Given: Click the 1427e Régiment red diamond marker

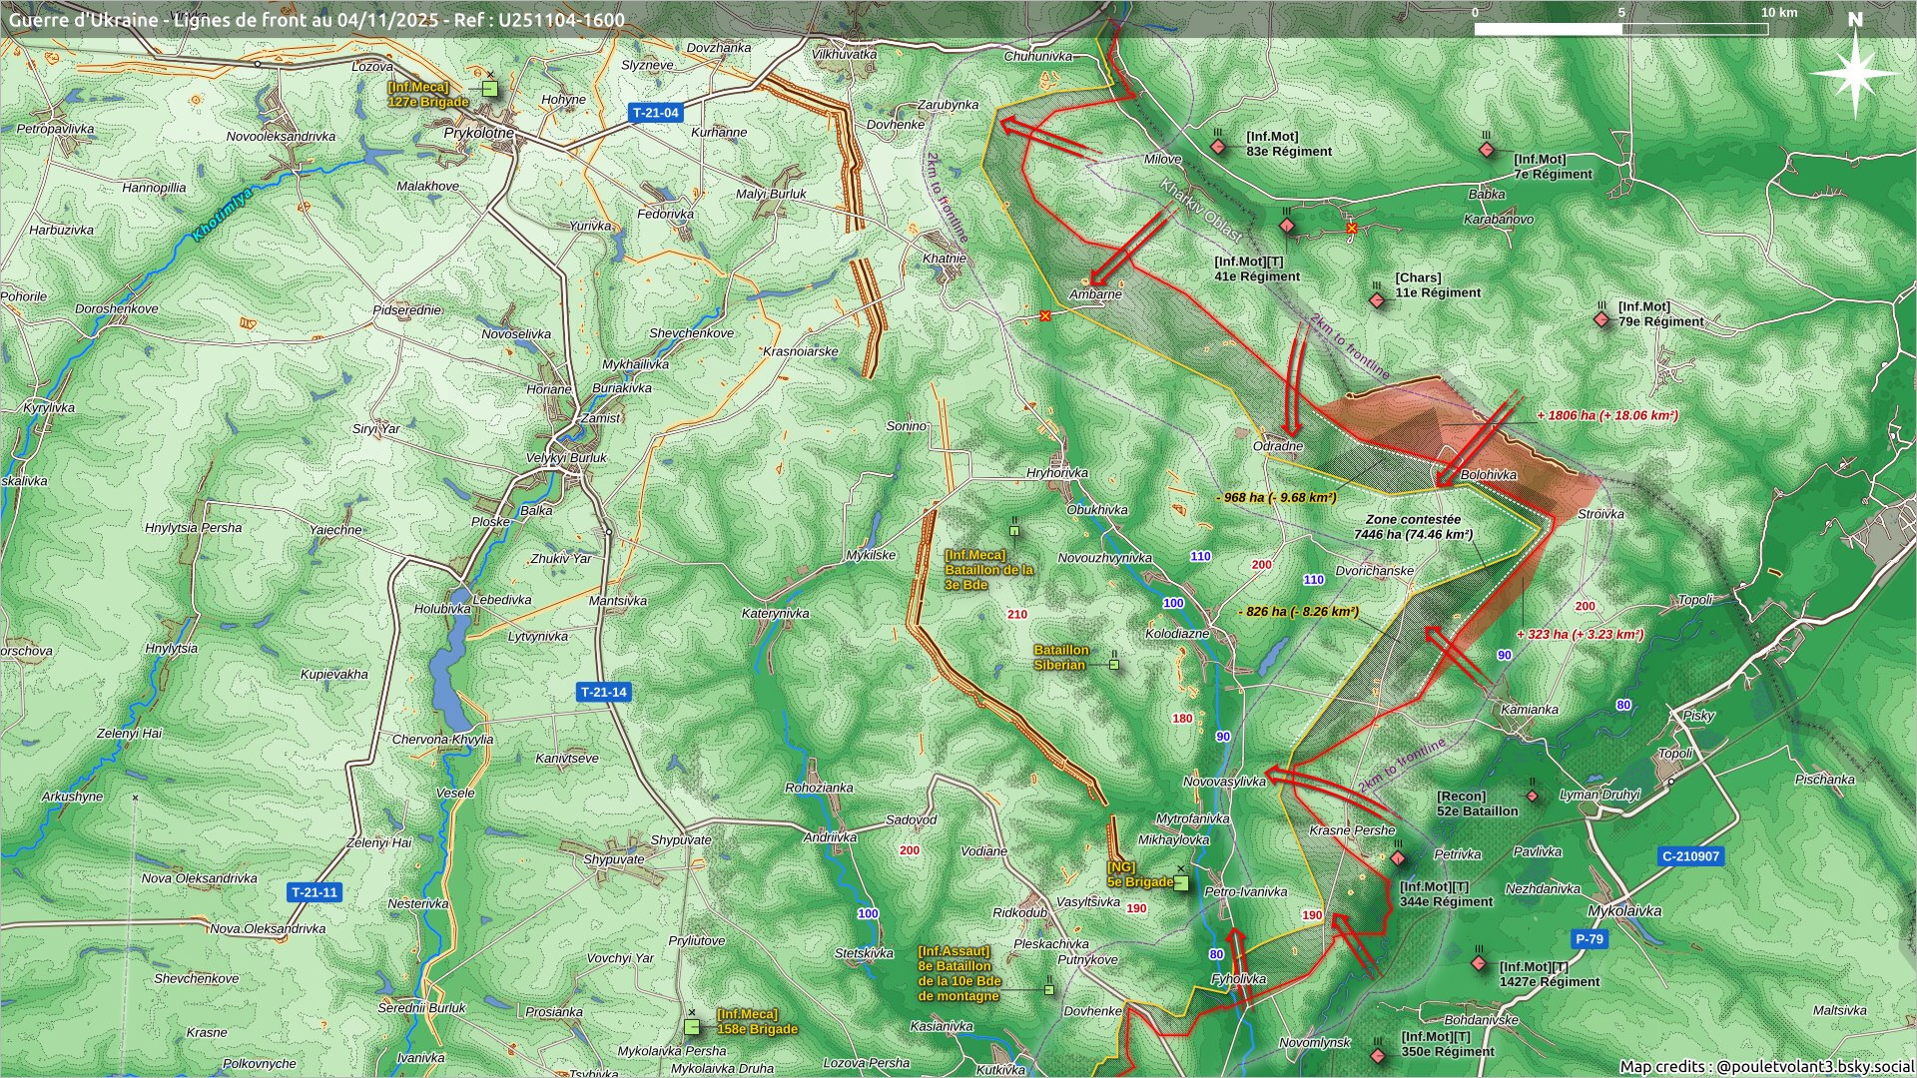Looking at the screenshot, I should 1479,964.
